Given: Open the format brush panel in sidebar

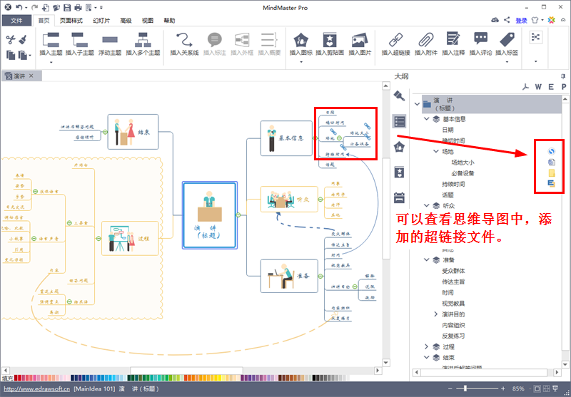Looking at the screenshot, I should (400, 96).
